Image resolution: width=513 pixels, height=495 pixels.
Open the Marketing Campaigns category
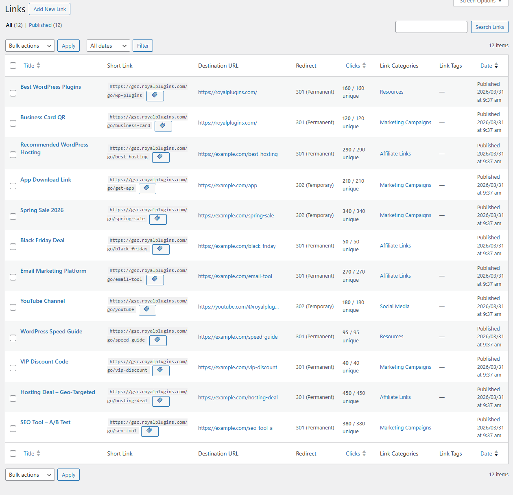[405, 122]
